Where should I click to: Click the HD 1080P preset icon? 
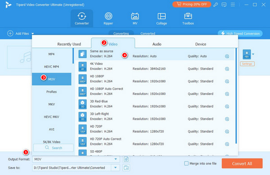(82, 79)
